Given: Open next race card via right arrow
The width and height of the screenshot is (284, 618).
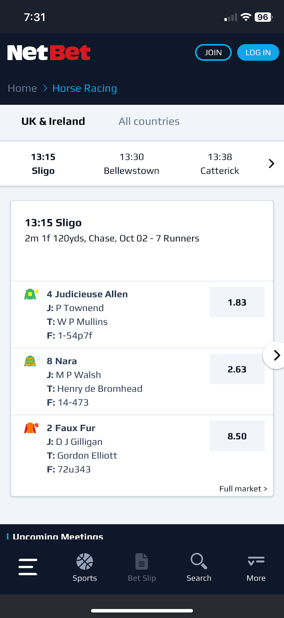Looking at the screenshot, I should point(276,355).
